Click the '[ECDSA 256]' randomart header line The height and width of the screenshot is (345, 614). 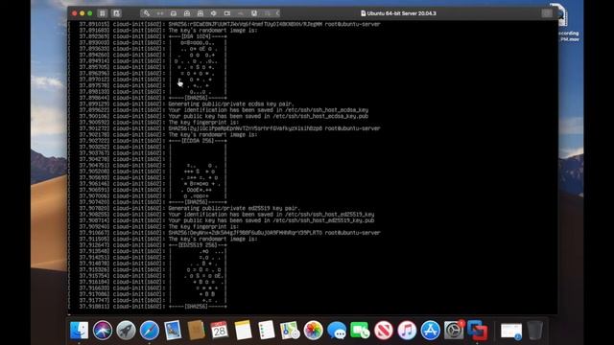198,141
